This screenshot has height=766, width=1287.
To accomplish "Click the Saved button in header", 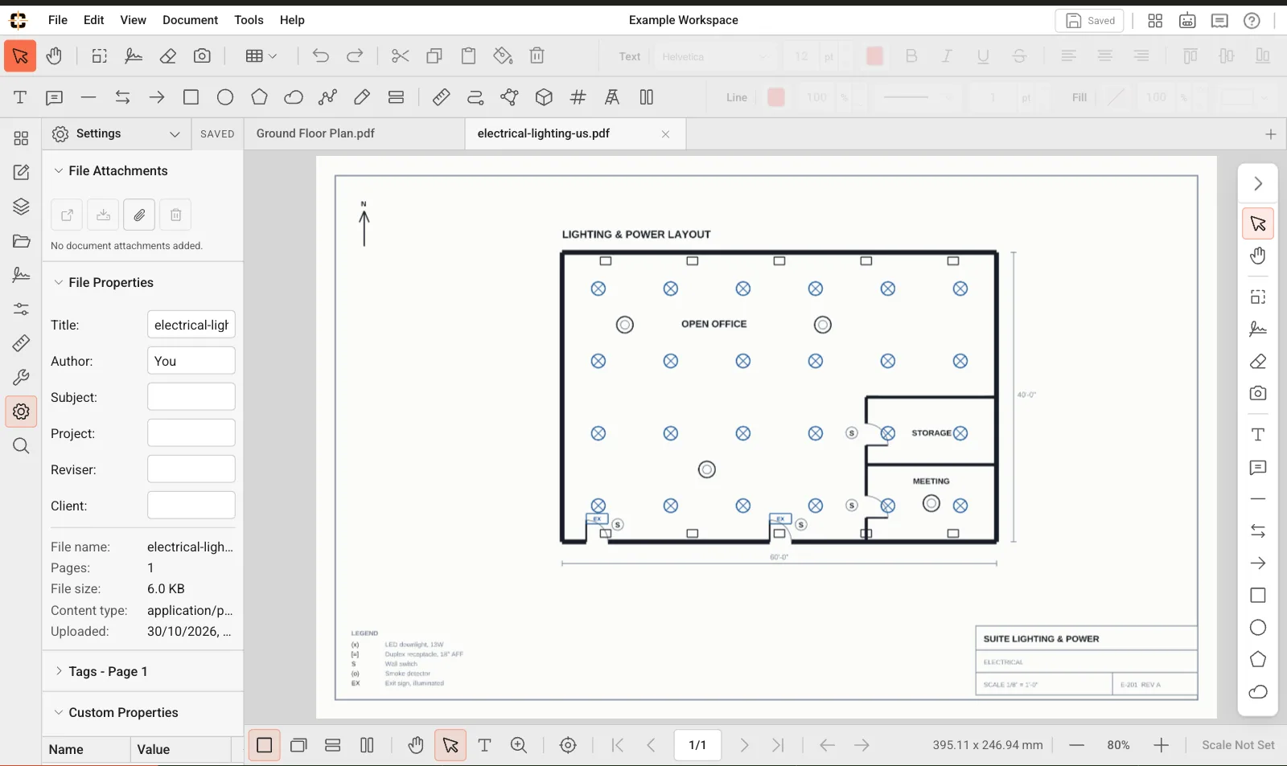I will (1090, 21).
